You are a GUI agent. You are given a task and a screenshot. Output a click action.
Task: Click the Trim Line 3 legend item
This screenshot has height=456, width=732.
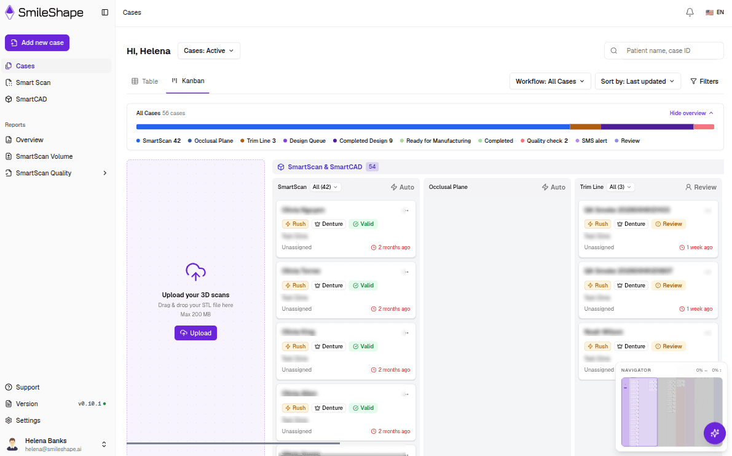(258, 141)
